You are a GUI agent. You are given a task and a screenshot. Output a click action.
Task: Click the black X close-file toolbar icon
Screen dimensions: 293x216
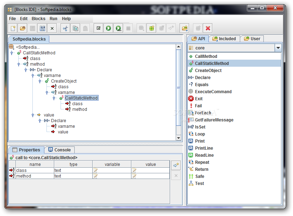(x=52, y=28)
